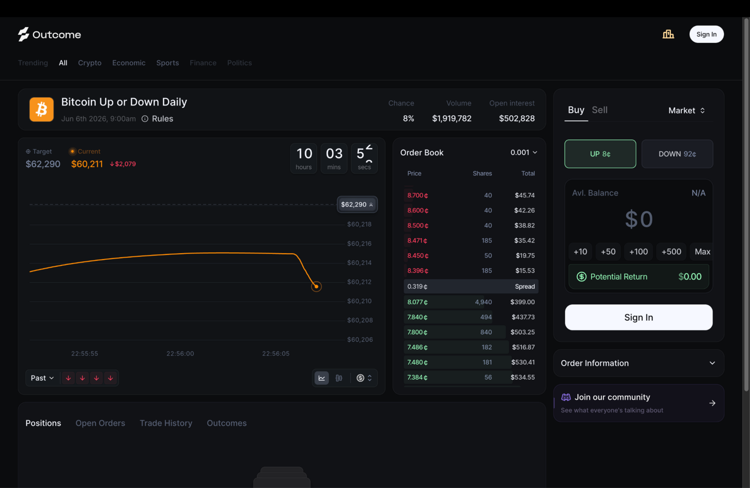
Task: Open the Past results dropdown
Action: (x=42, y=378)
